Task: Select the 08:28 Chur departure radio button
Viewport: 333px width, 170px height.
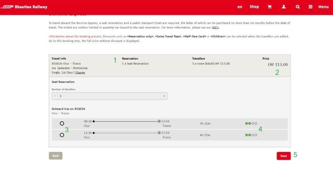Action: [62, 123]
